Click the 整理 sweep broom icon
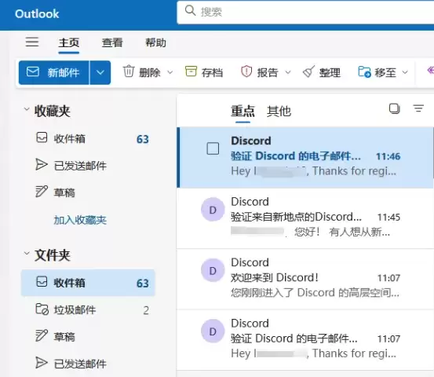Screen dimensions: 434x377 (308, 71)
